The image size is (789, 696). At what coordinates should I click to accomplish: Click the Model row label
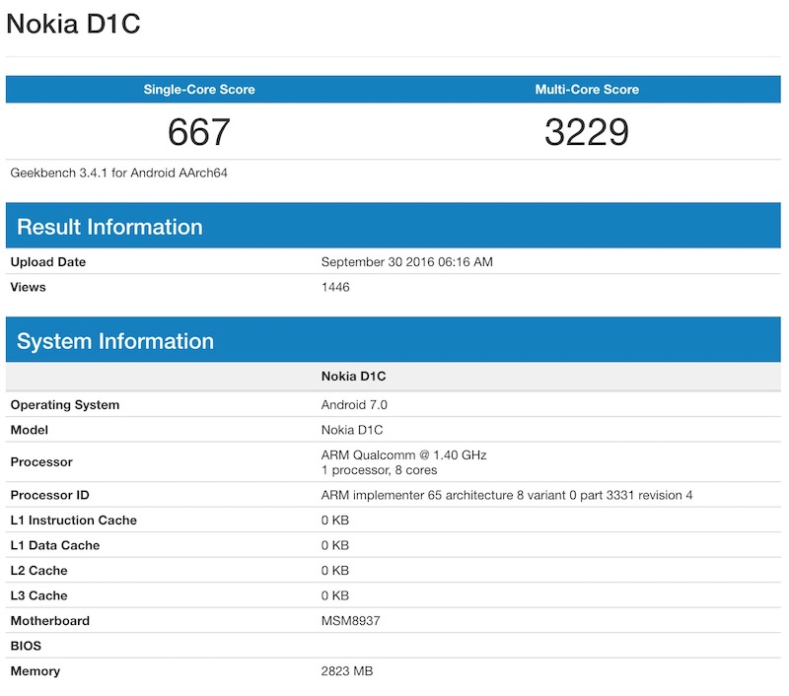click(x=29, y=431)
